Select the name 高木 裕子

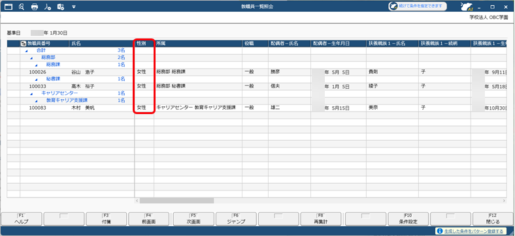pos(83,87)
